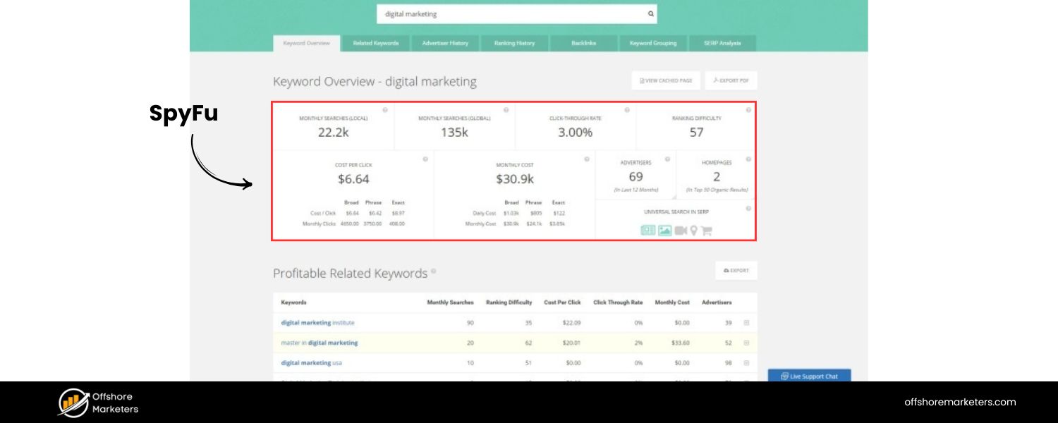The image size is (1058, 423).
Task: Click the map pin icon in Universal Search
Action: tap(693, 231)
